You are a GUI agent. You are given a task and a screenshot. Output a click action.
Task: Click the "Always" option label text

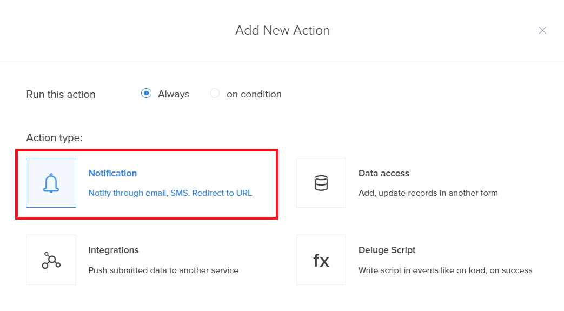pyautogui.click(x=174, y=94)
